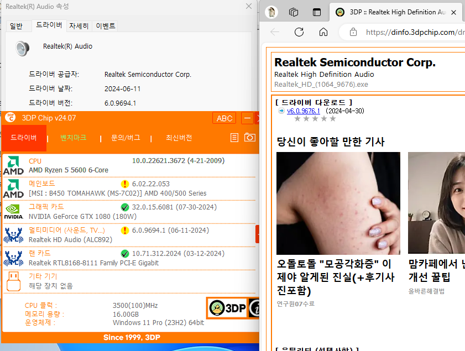Click the warning icon next to the motherboard driver
The height and width of the screenshot is (351, 465).
click(124, 183)
